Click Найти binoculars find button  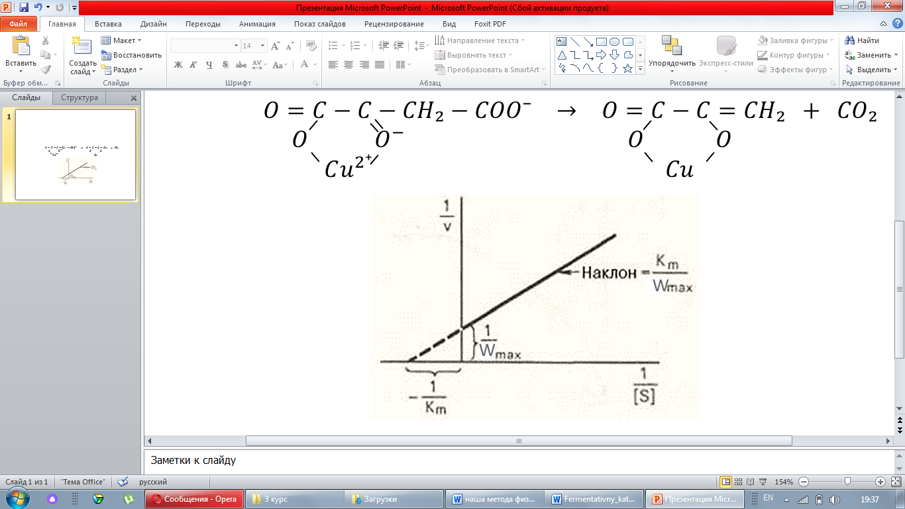862,40
